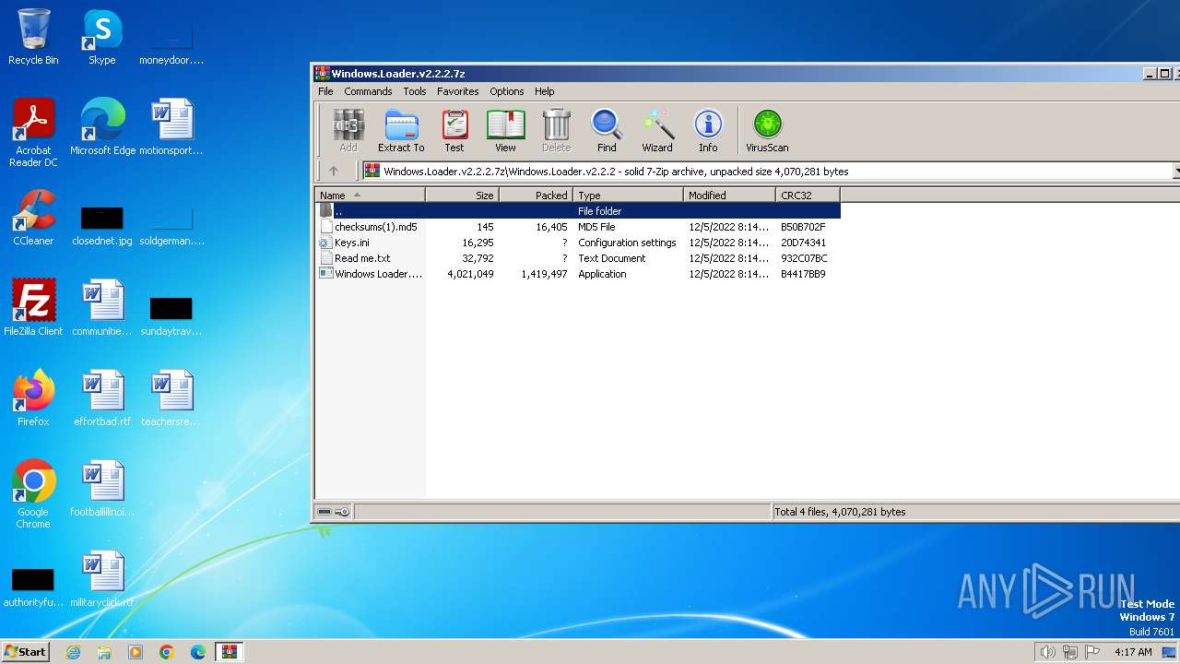This screenshot has width=1180, height=664.
Task: Click status bar total files text
Action: coord(840,512)
